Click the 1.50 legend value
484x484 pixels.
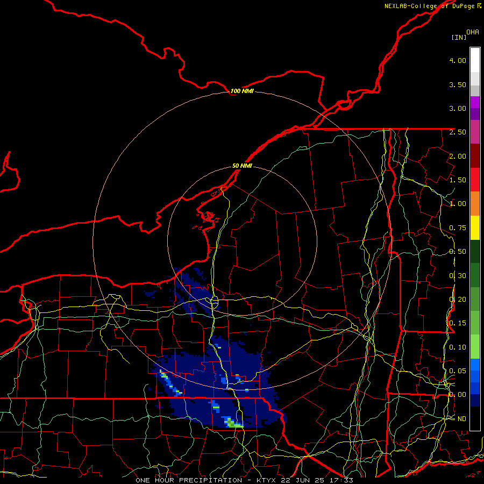pos(458,180)
